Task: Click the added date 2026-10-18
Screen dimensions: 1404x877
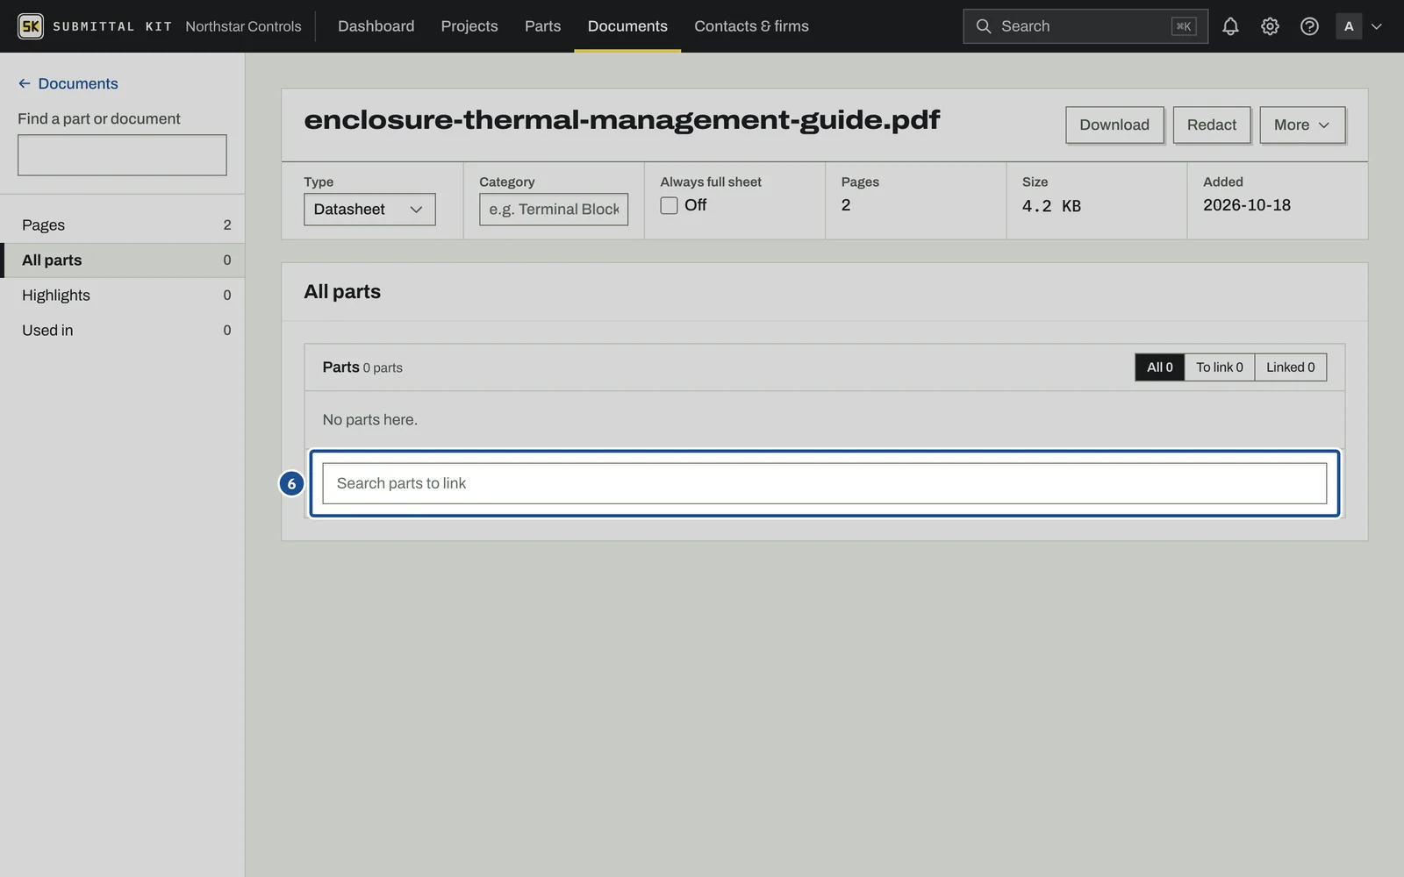Action: click(1247, 205)
